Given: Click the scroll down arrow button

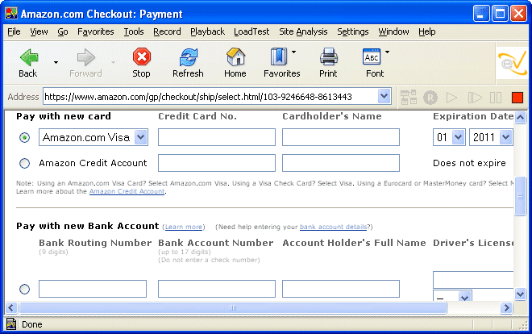Looking at the screenshot, I should pyautogui.click(x=520, y=294).
